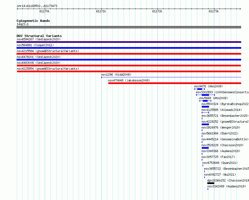
Task: Click the ruler's left arrowhead
Action: click(17, 9)
